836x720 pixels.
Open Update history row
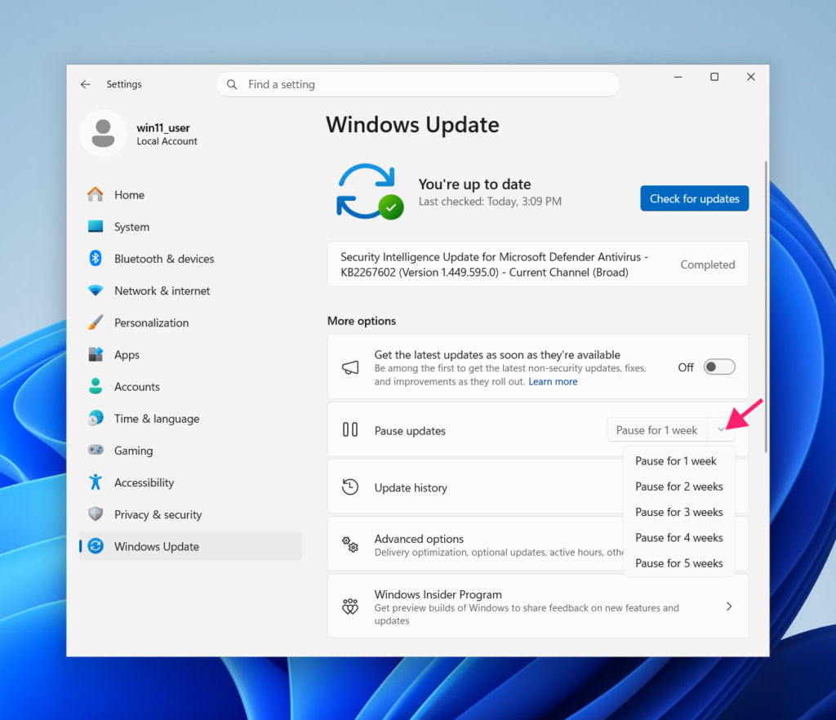[538, 487]
